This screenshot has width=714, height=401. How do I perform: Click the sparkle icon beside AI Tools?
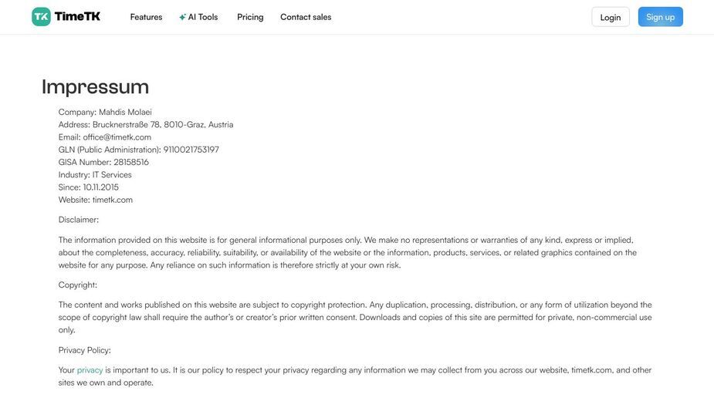182,17
